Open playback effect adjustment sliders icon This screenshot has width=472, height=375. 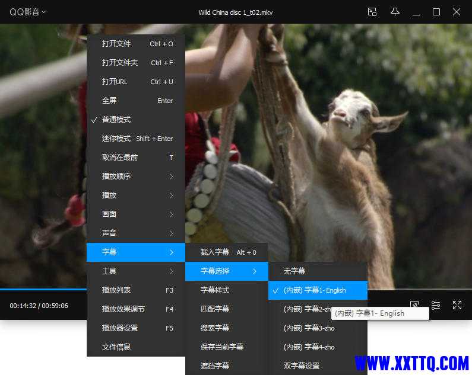pos(436,305)
